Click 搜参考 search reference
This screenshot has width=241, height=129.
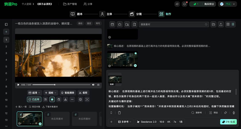[197, 113]
